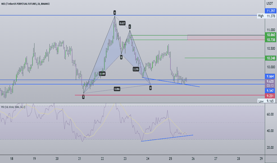Click the 10.860 green price label

[270, 35]
